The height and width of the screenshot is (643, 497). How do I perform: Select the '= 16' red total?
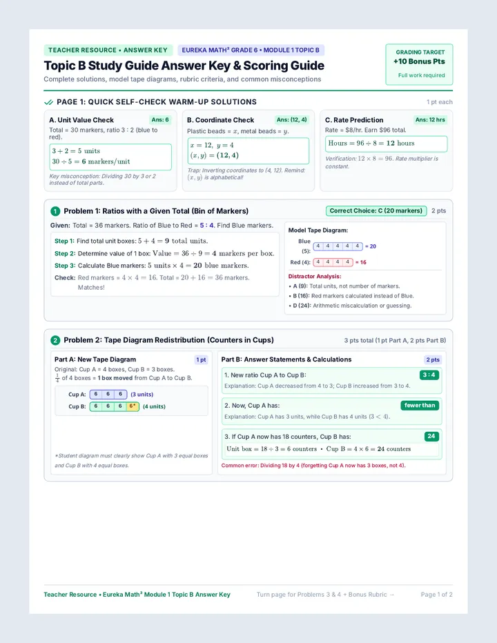361,262
